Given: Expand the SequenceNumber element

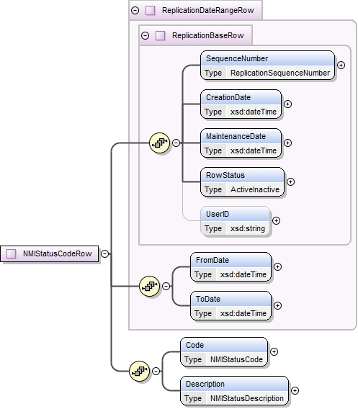Looking at the screenshot, I should (341, 65).
